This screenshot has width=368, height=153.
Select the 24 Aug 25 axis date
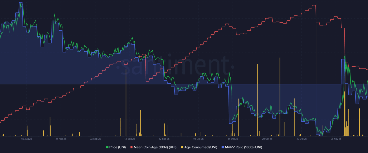point(61,139)
